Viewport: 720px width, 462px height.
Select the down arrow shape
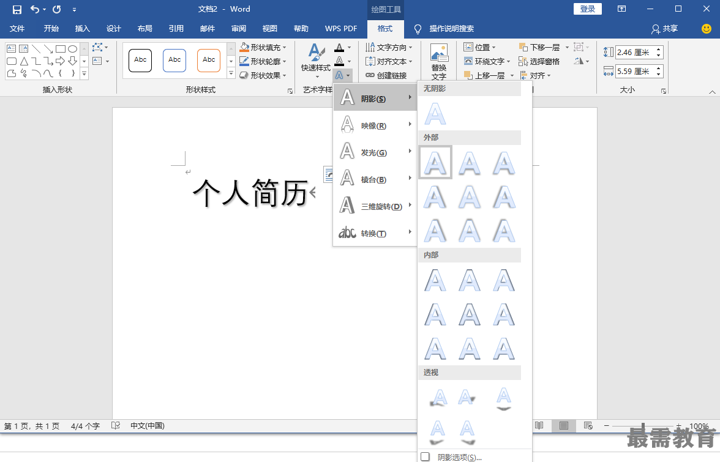point(72,61)
